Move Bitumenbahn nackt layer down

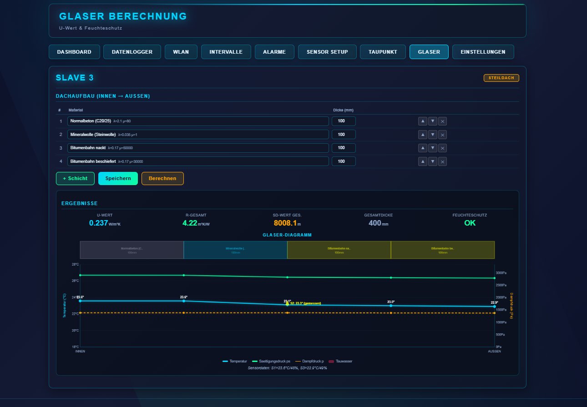(433, 148)
